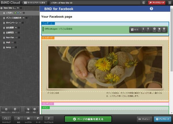Image resolution: width=173 pixels, height=124 pixels.
Task: Click the vertical scrollbar thumb
Action: 172,40
